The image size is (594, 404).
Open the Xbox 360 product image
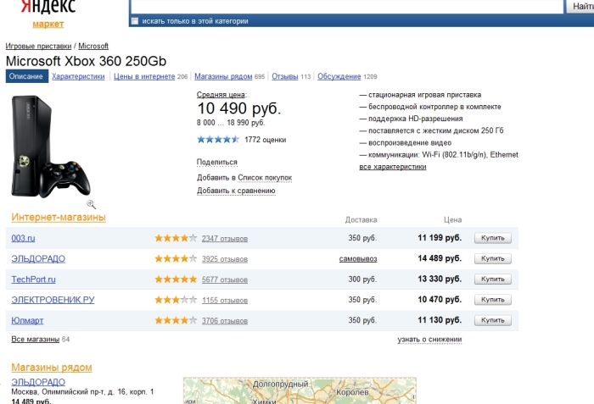pyautogui.click(x=50, y=147)
